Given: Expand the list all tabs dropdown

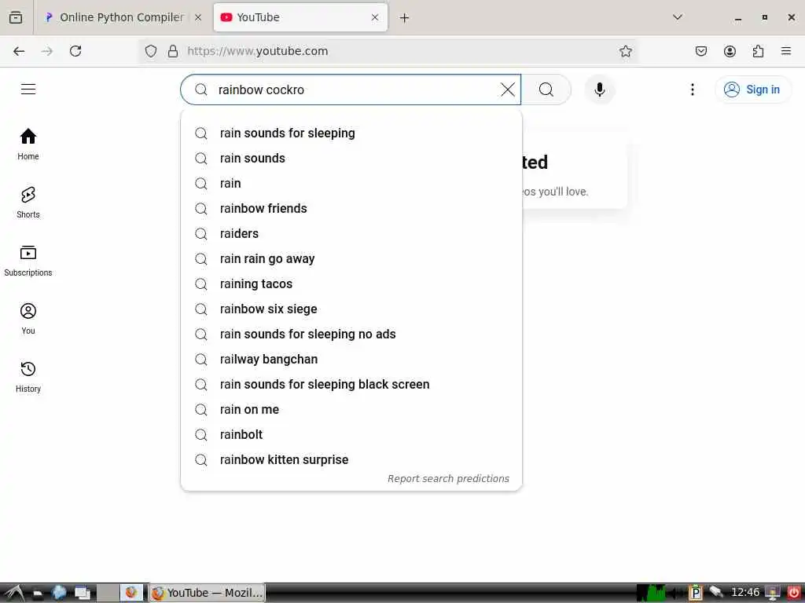Looking at the screenshot, I should [678, 17].
